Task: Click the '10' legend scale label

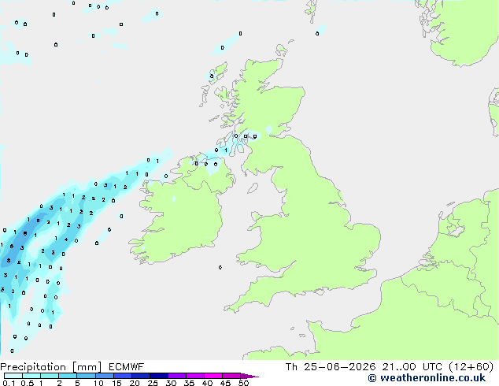Action: 98,383
